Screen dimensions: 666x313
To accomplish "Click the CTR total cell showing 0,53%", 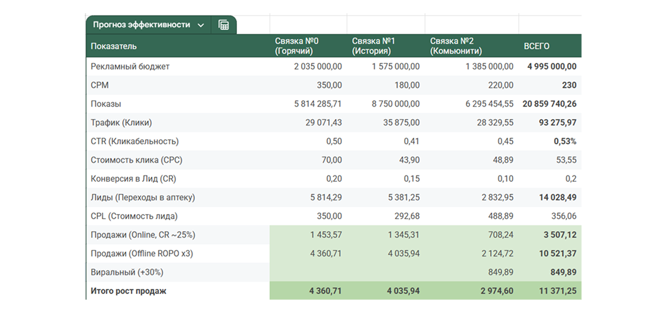I will [565, 142].
